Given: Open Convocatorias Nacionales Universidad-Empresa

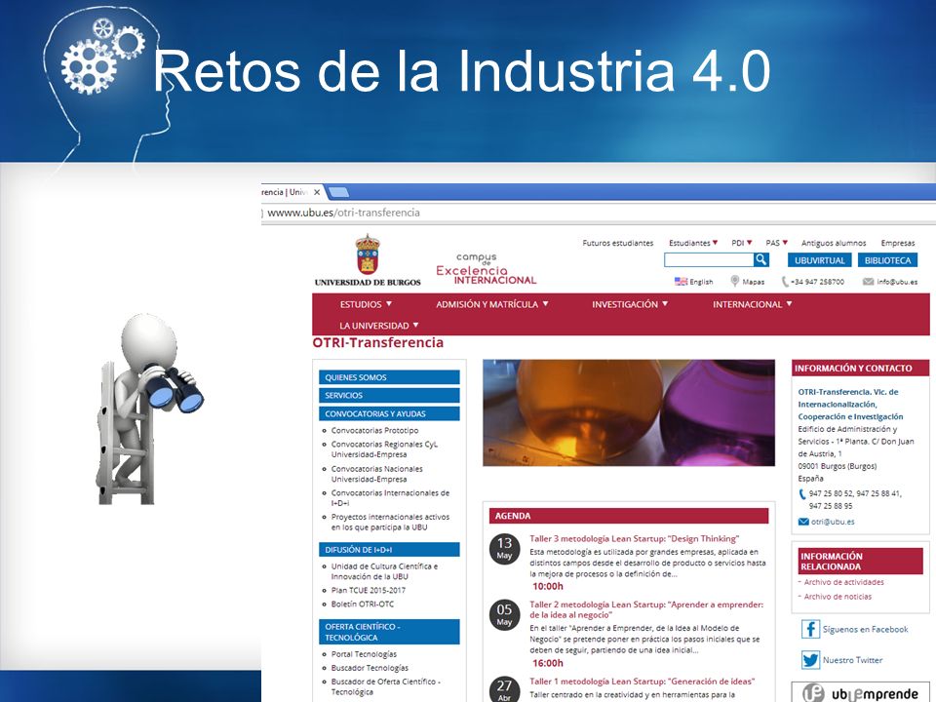Looking at the screenshot, I should (376, 474).
